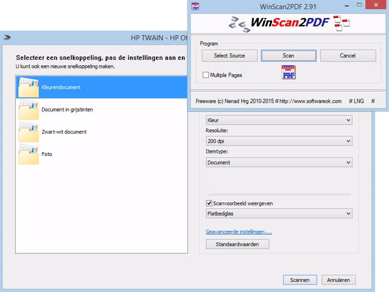389x292 pixels.
Task: Click Select Source button in WinScan2PDF
Action: click(230, 55)
